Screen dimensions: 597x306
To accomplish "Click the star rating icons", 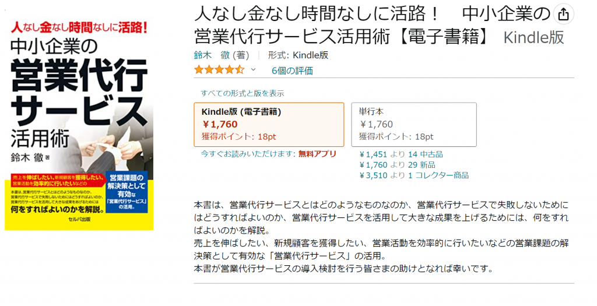I will [x=219, y=70].
